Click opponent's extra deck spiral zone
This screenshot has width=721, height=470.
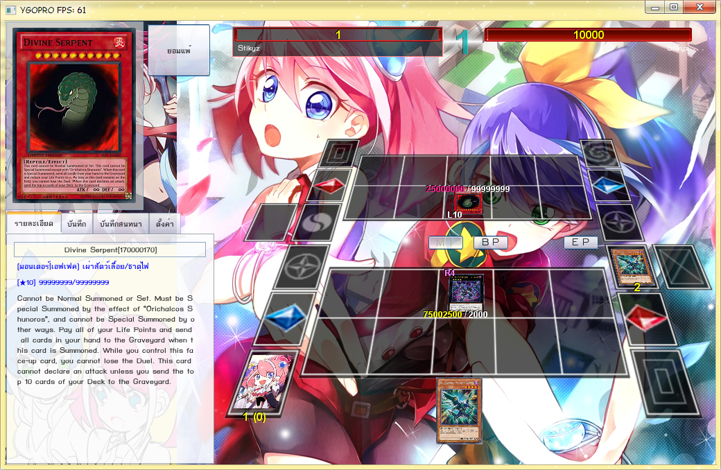[x=599, y=153]
